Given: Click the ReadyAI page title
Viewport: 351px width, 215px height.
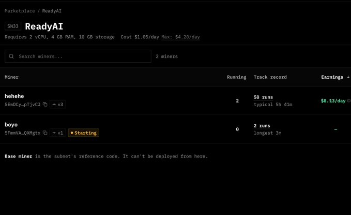Looking at the screenshot, I should (x=44, y=26).
